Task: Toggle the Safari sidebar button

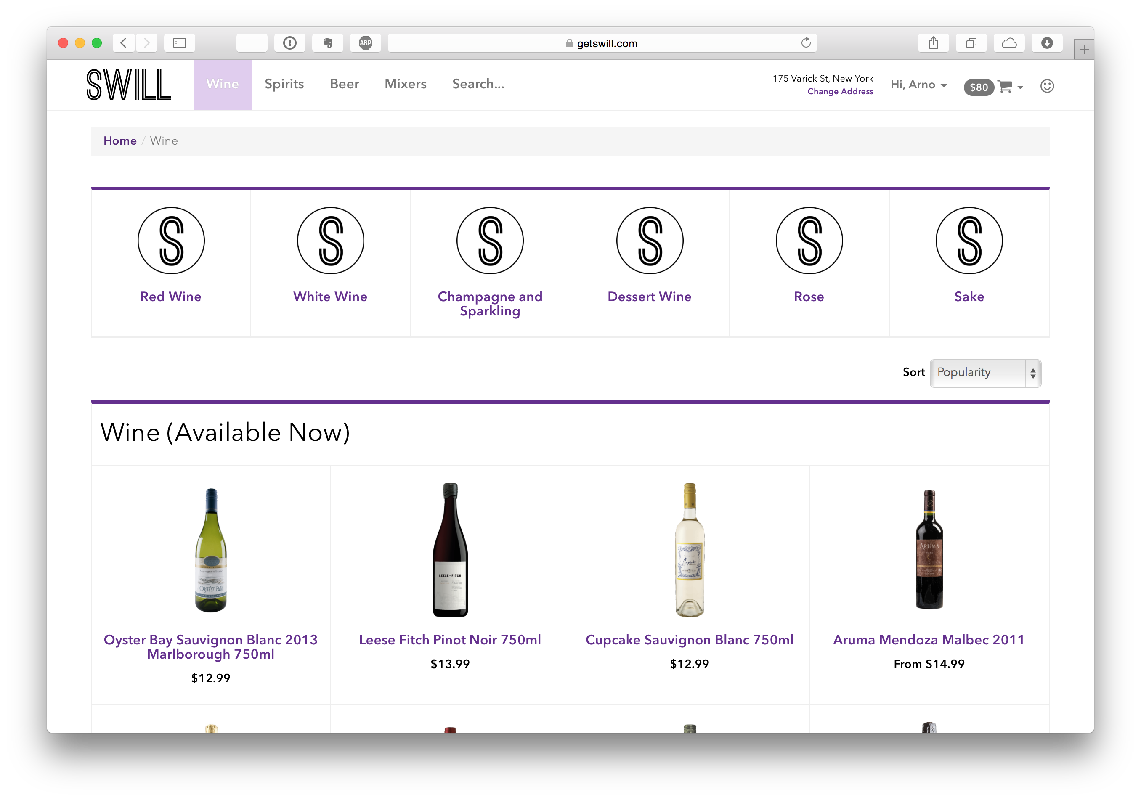Action: pos(179,43)
